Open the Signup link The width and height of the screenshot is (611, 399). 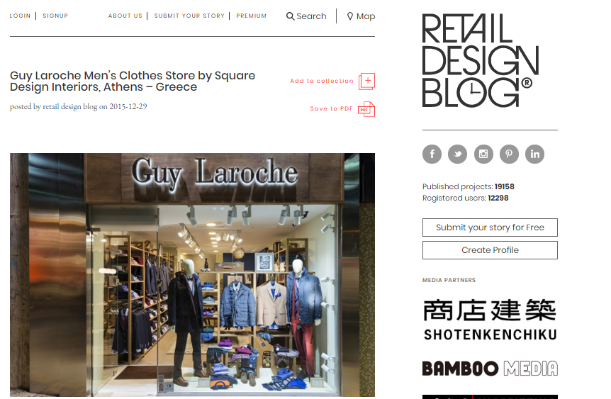pos(55,16)
